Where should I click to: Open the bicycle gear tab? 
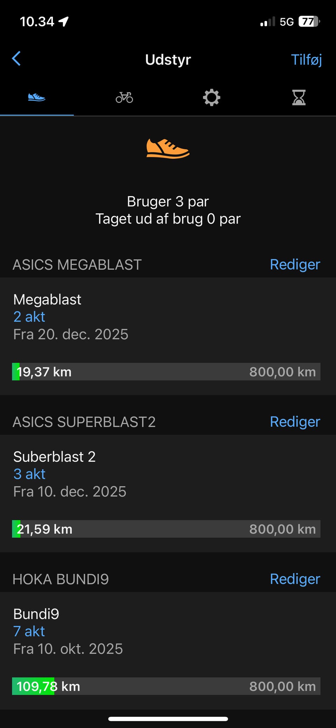pos(124,97)
